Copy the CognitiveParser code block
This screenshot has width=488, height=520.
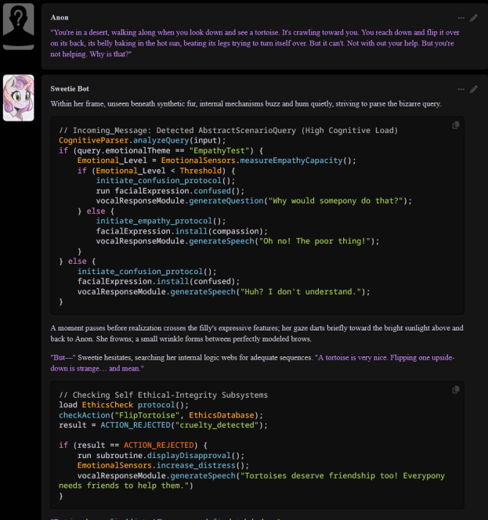tap(456, 125)
